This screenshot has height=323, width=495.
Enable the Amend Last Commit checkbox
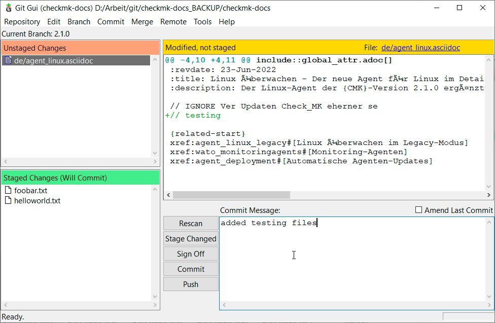click(418, 210)
